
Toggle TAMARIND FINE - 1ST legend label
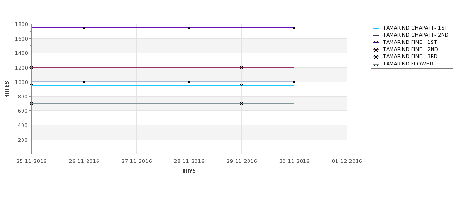click(x=410, y=43)
